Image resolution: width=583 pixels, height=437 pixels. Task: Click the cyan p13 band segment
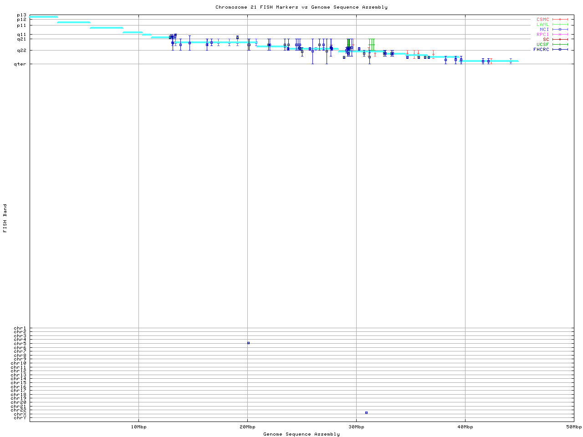pyautogui.click(x=44, y=17)
